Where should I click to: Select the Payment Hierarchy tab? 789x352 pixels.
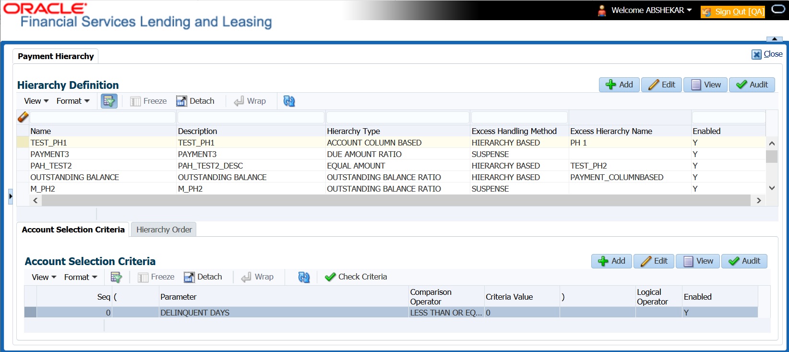click(56, 56)
